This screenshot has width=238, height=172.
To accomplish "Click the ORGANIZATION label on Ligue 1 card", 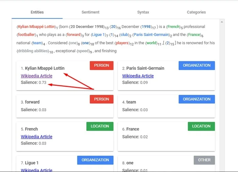I will (95, 160).
